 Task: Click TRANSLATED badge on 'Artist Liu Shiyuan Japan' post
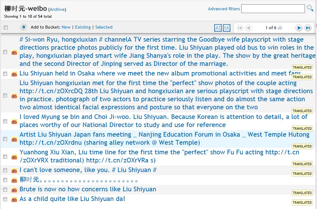point(302,146)
